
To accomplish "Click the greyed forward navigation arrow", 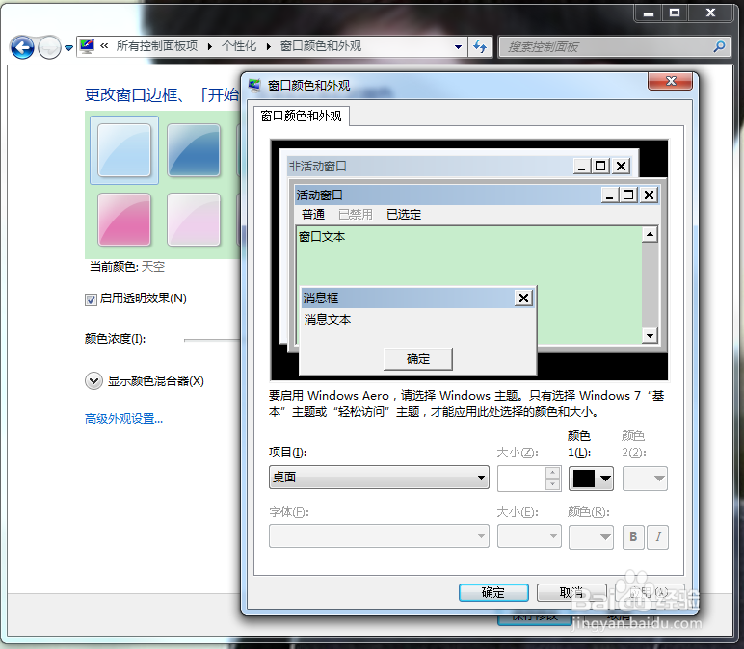I will pos(49,47).
